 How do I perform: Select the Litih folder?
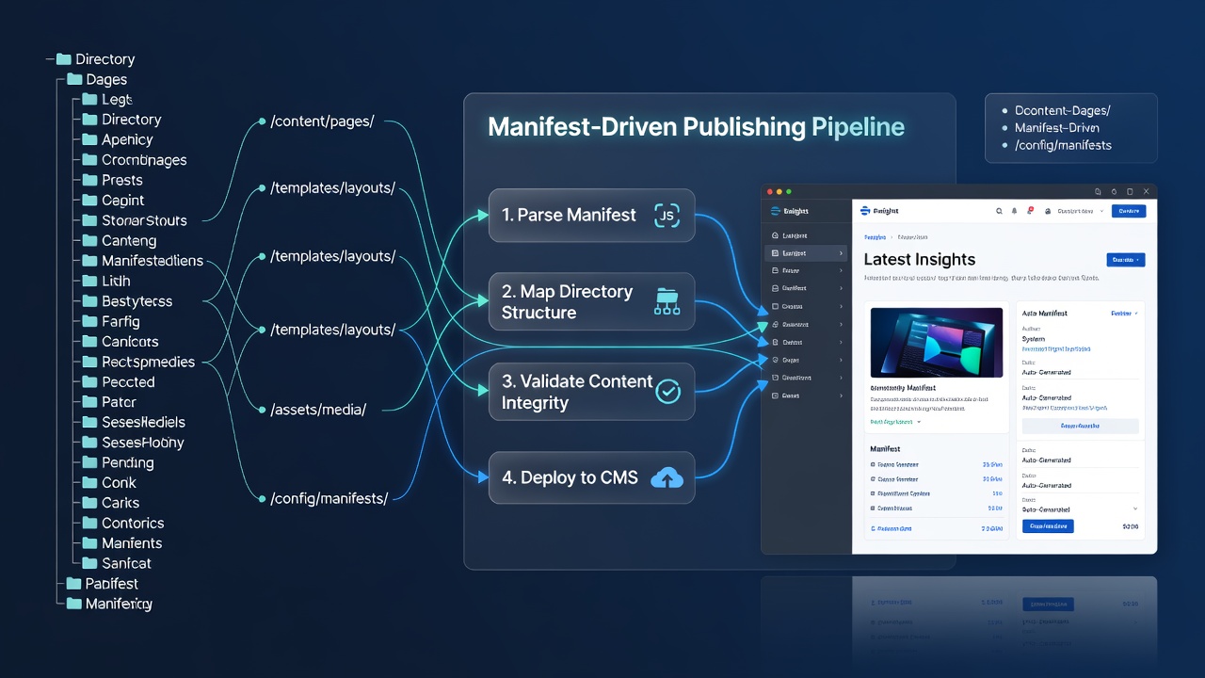[105, 281]
